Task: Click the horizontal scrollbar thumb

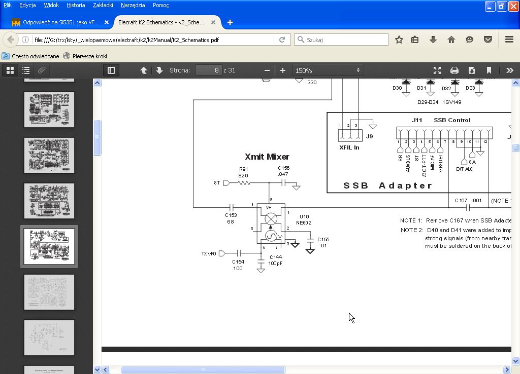Action: tap(203, 369)
